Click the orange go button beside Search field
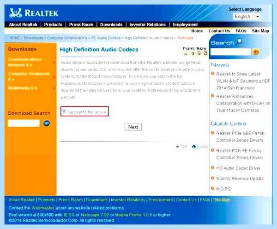Screen dimensions: 277x229 [256, 52]
